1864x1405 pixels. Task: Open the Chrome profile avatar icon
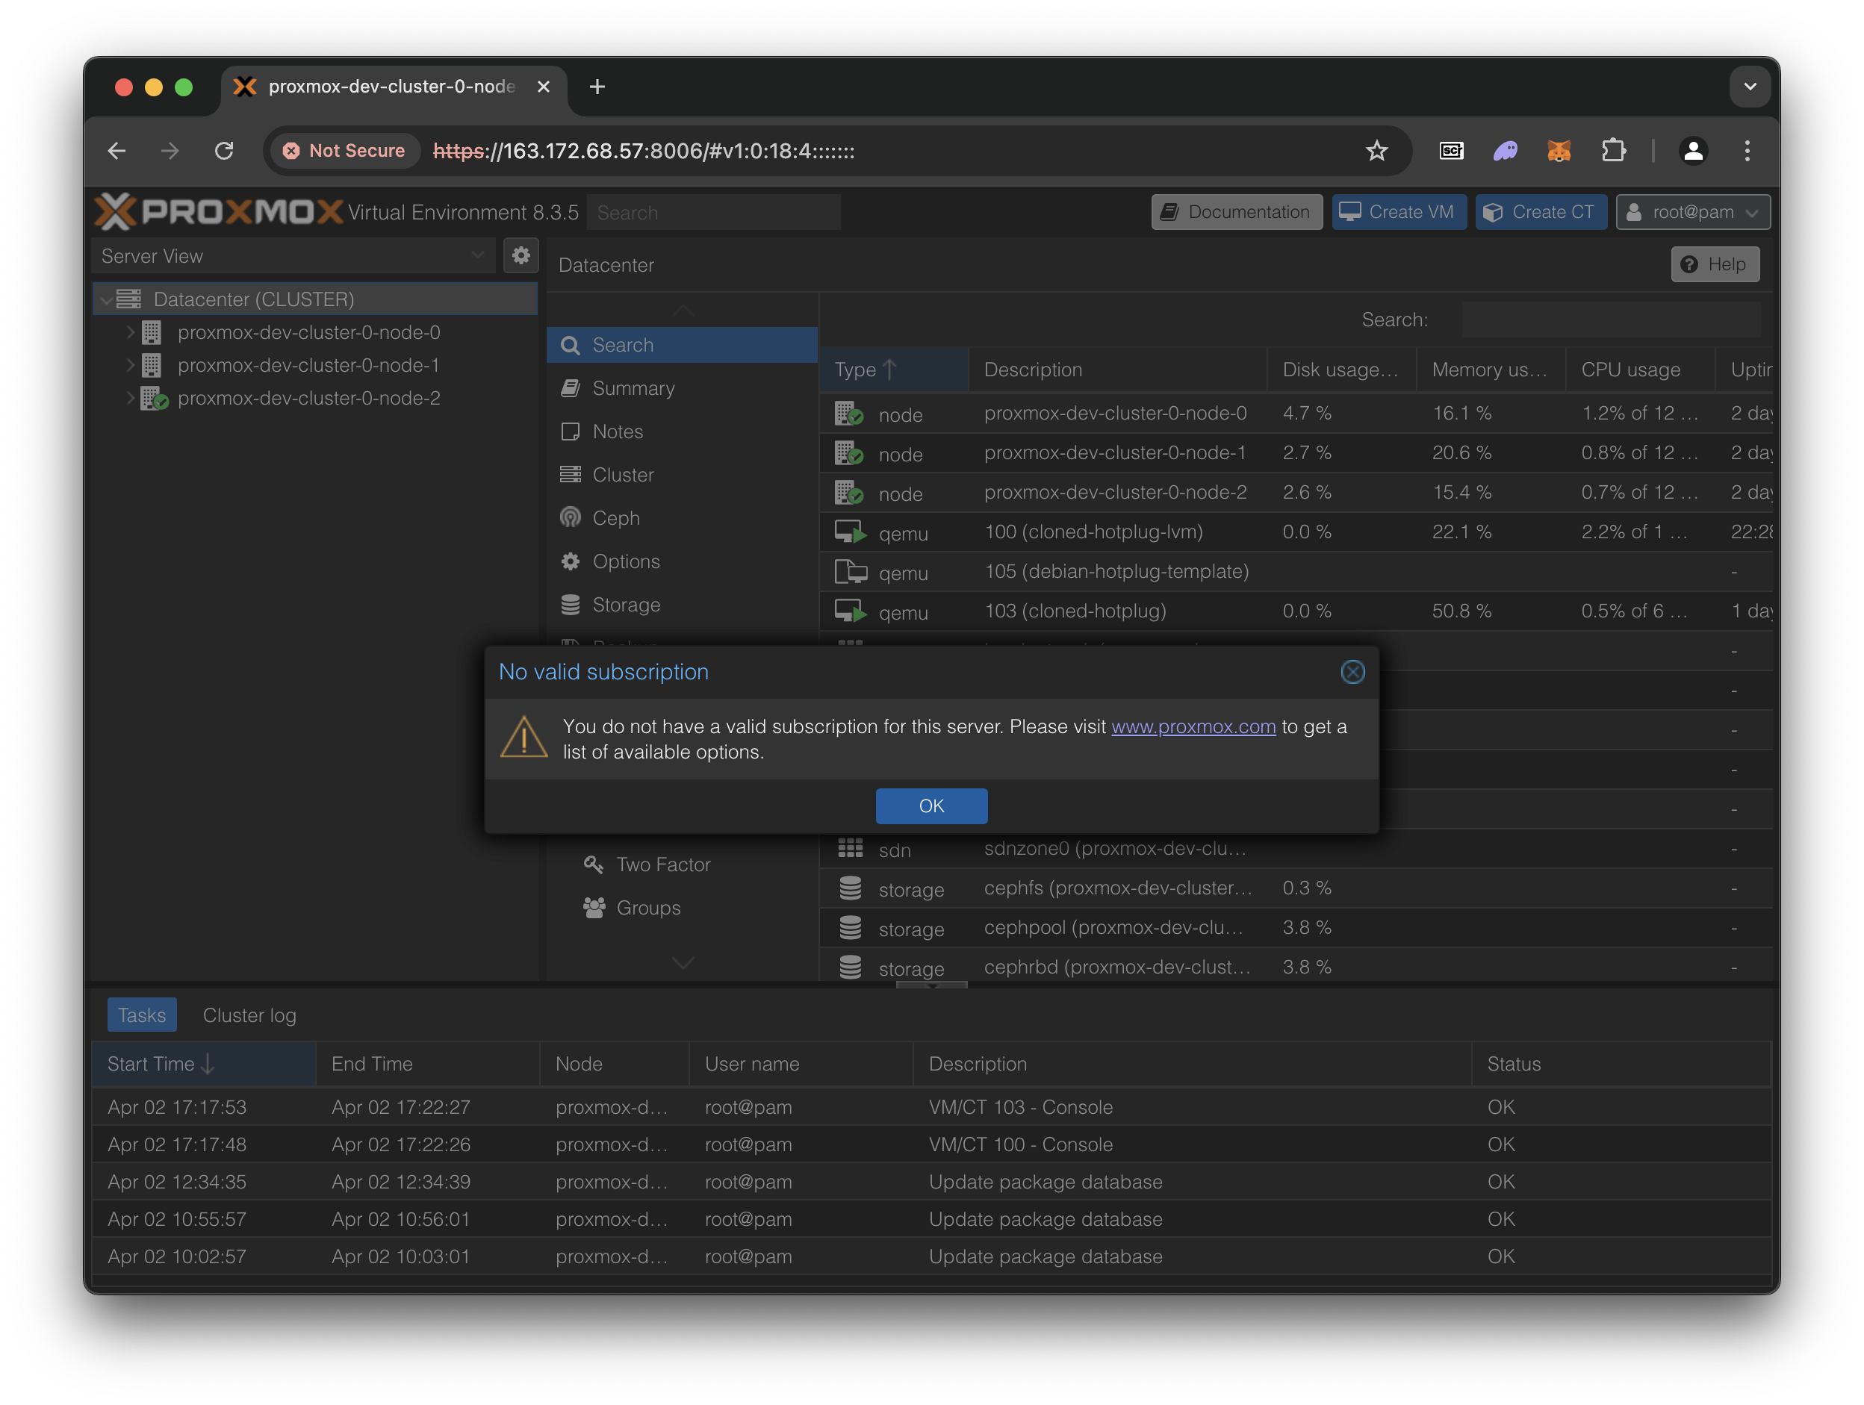(x=1693, y=151)
